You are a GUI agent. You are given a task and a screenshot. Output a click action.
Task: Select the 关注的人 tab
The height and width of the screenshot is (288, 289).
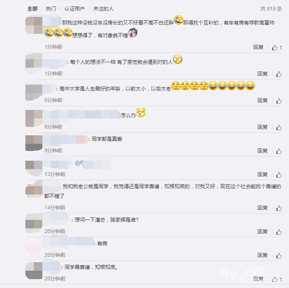tap(103, 8)
